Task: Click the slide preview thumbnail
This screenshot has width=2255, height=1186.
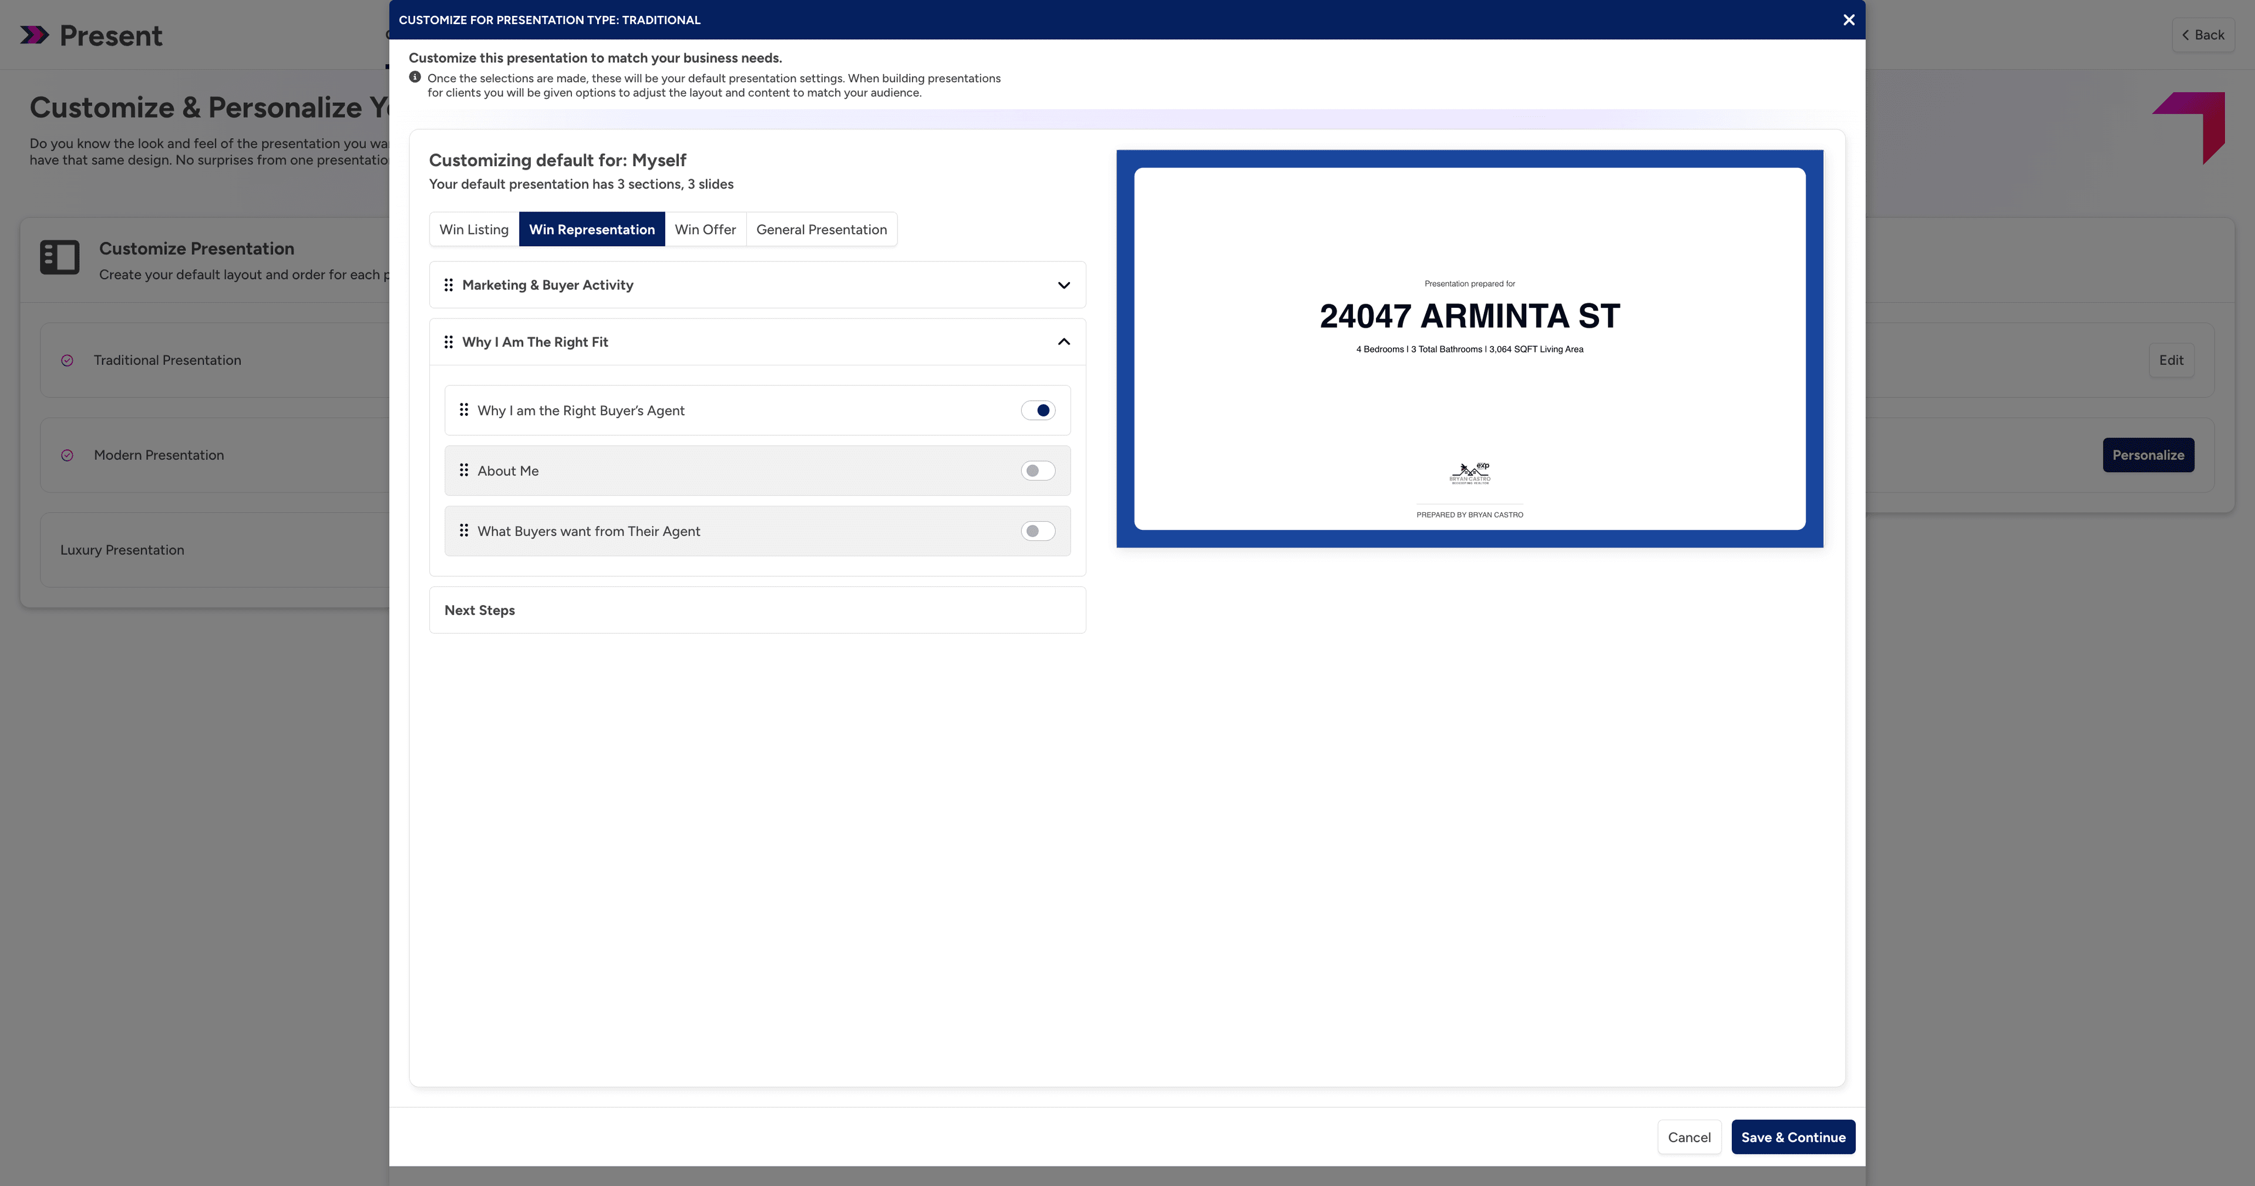Action: (x=1470, y=348)
